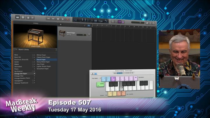Select the Bass category in Library
This screenshot has height=118, width=210.
point(16,55)
